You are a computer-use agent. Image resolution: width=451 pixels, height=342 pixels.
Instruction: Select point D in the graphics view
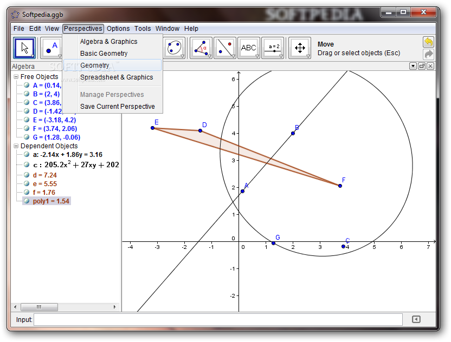tap(200, 130)
